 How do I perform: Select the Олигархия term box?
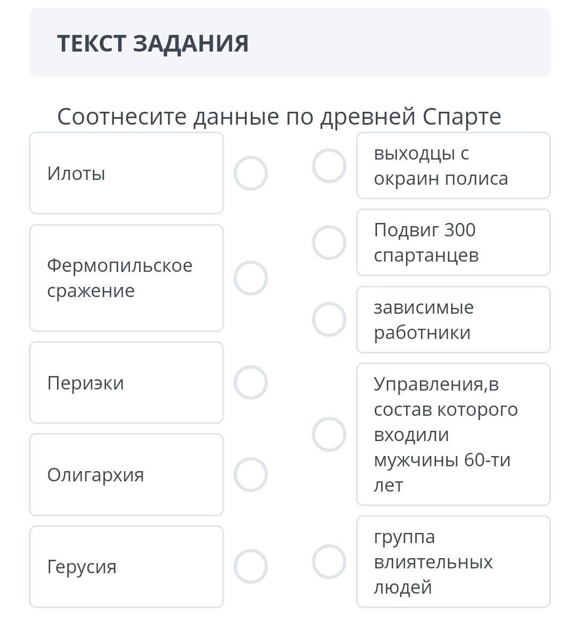[x=126, y=474]
